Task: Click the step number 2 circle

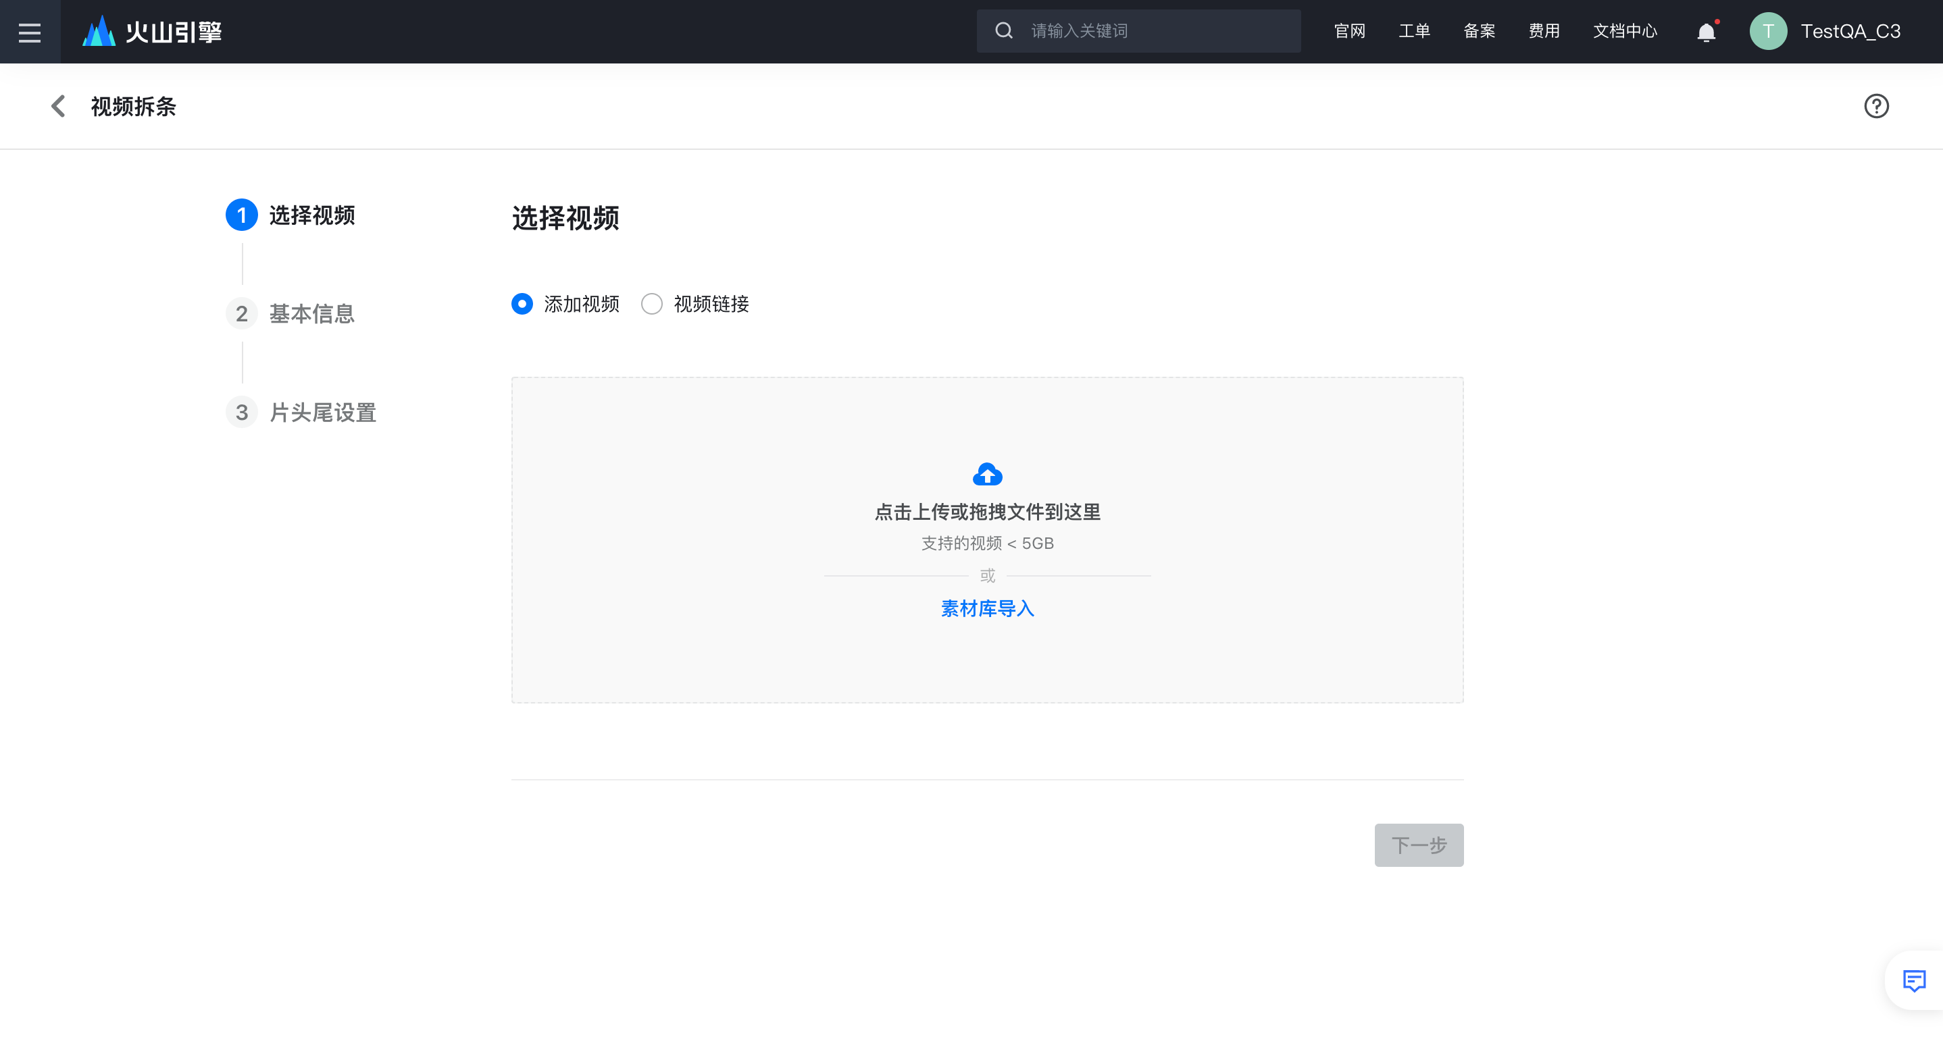Action: tap(241, 313)
